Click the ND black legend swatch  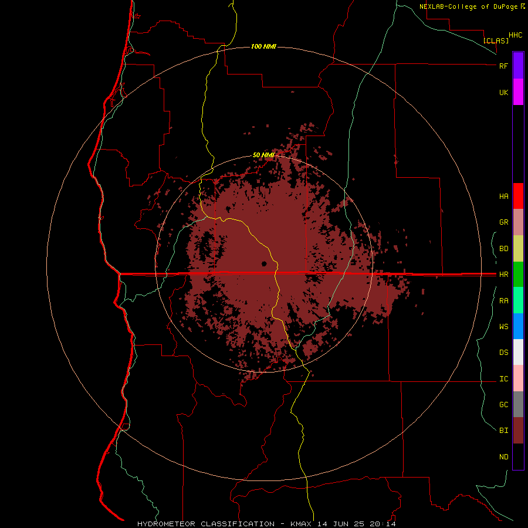click(x=518, y=456)
